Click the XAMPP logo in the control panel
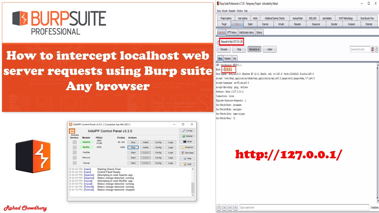379x213 pixels. pos(72,131)
